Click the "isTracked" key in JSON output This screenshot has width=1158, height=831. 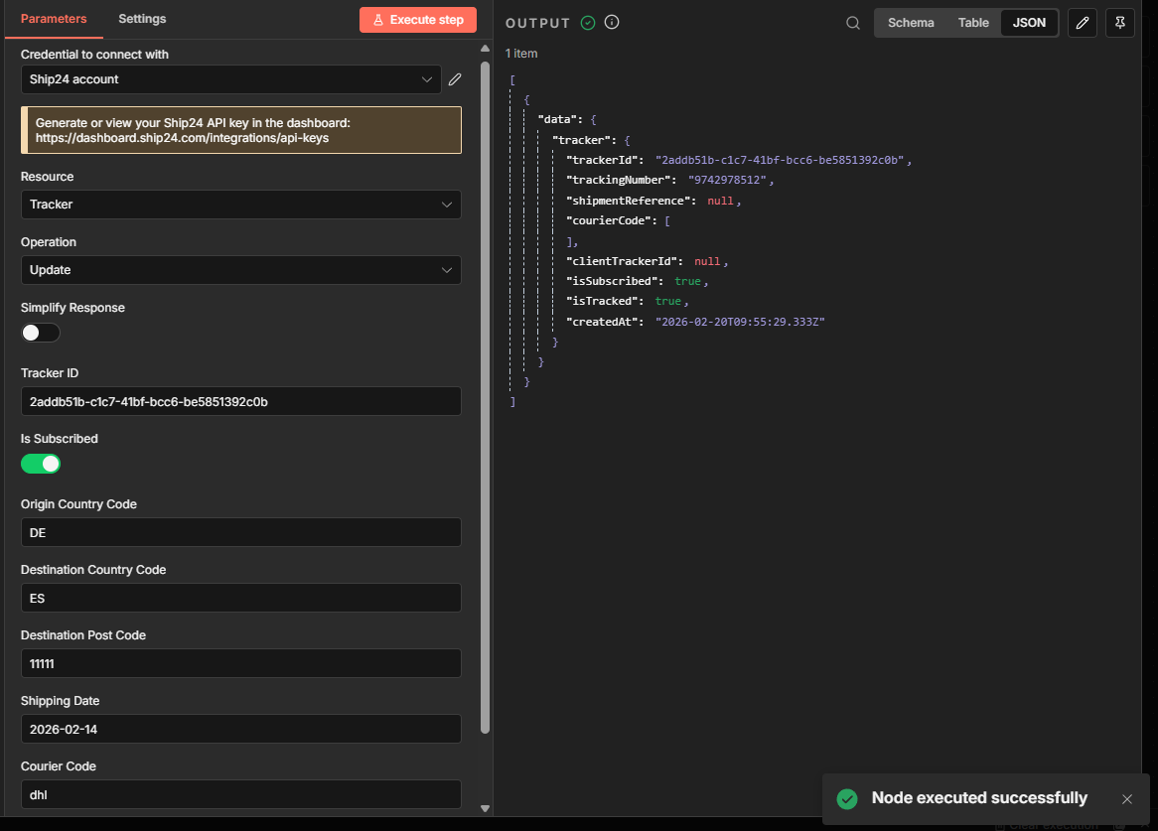(605, 301)
